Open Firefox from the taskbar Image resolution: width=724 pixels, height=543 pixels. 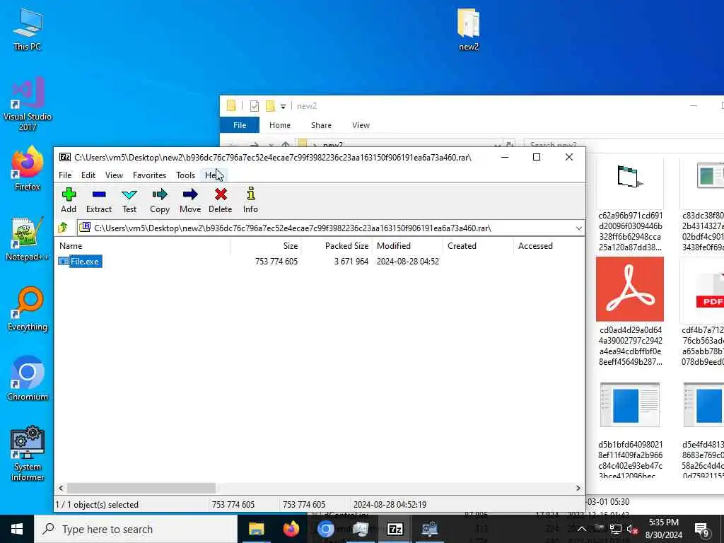tap(291, 529)
